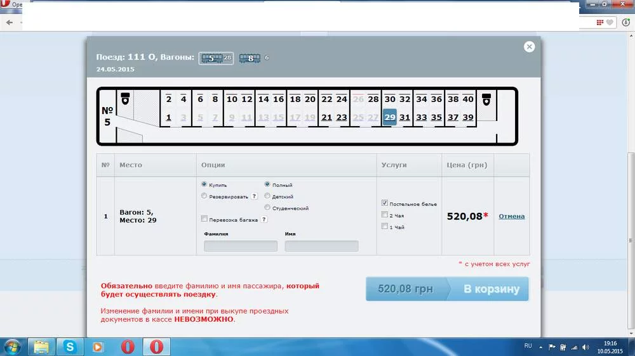Open file explorer taskbar icon

[x=41, y=346]
